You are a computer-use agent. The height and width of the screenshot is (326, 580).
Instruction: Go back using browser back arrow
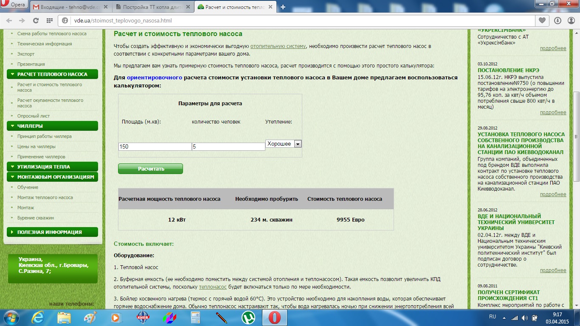[x=9, y=20]
